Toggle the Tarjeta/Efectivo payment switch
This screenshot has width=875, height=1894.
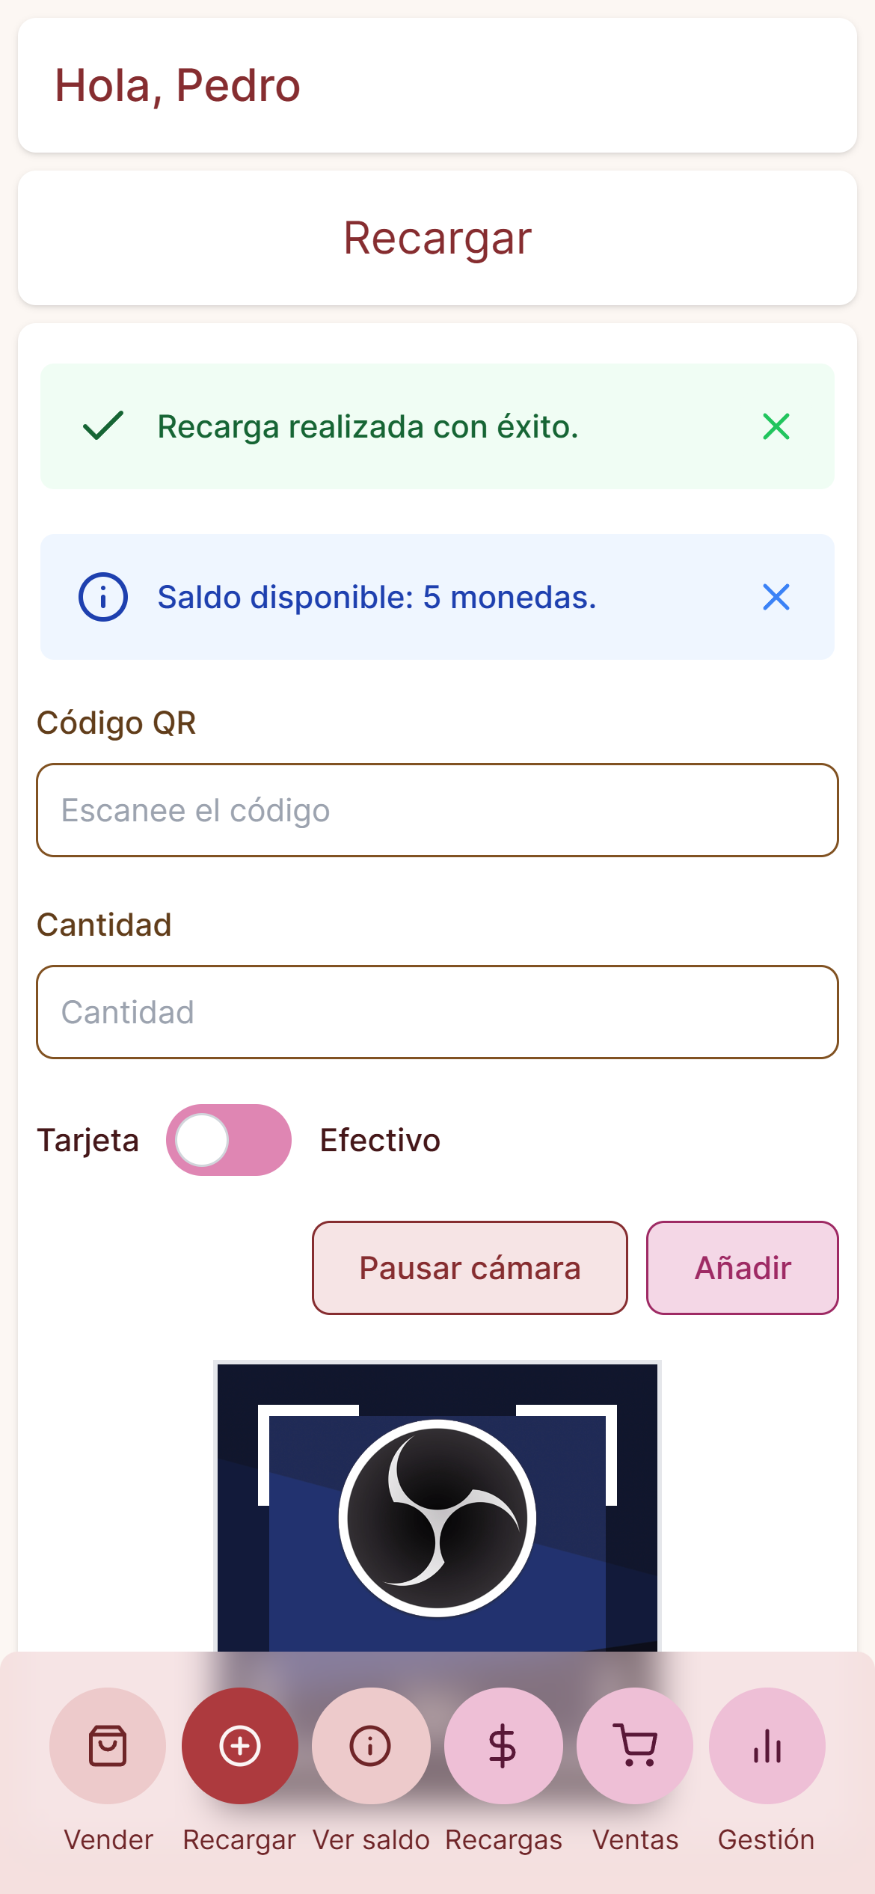[229, 1140]
